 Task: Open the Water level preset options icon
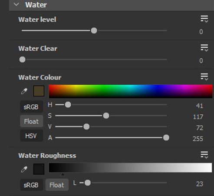pyautogui.click(x=204, y=19)
